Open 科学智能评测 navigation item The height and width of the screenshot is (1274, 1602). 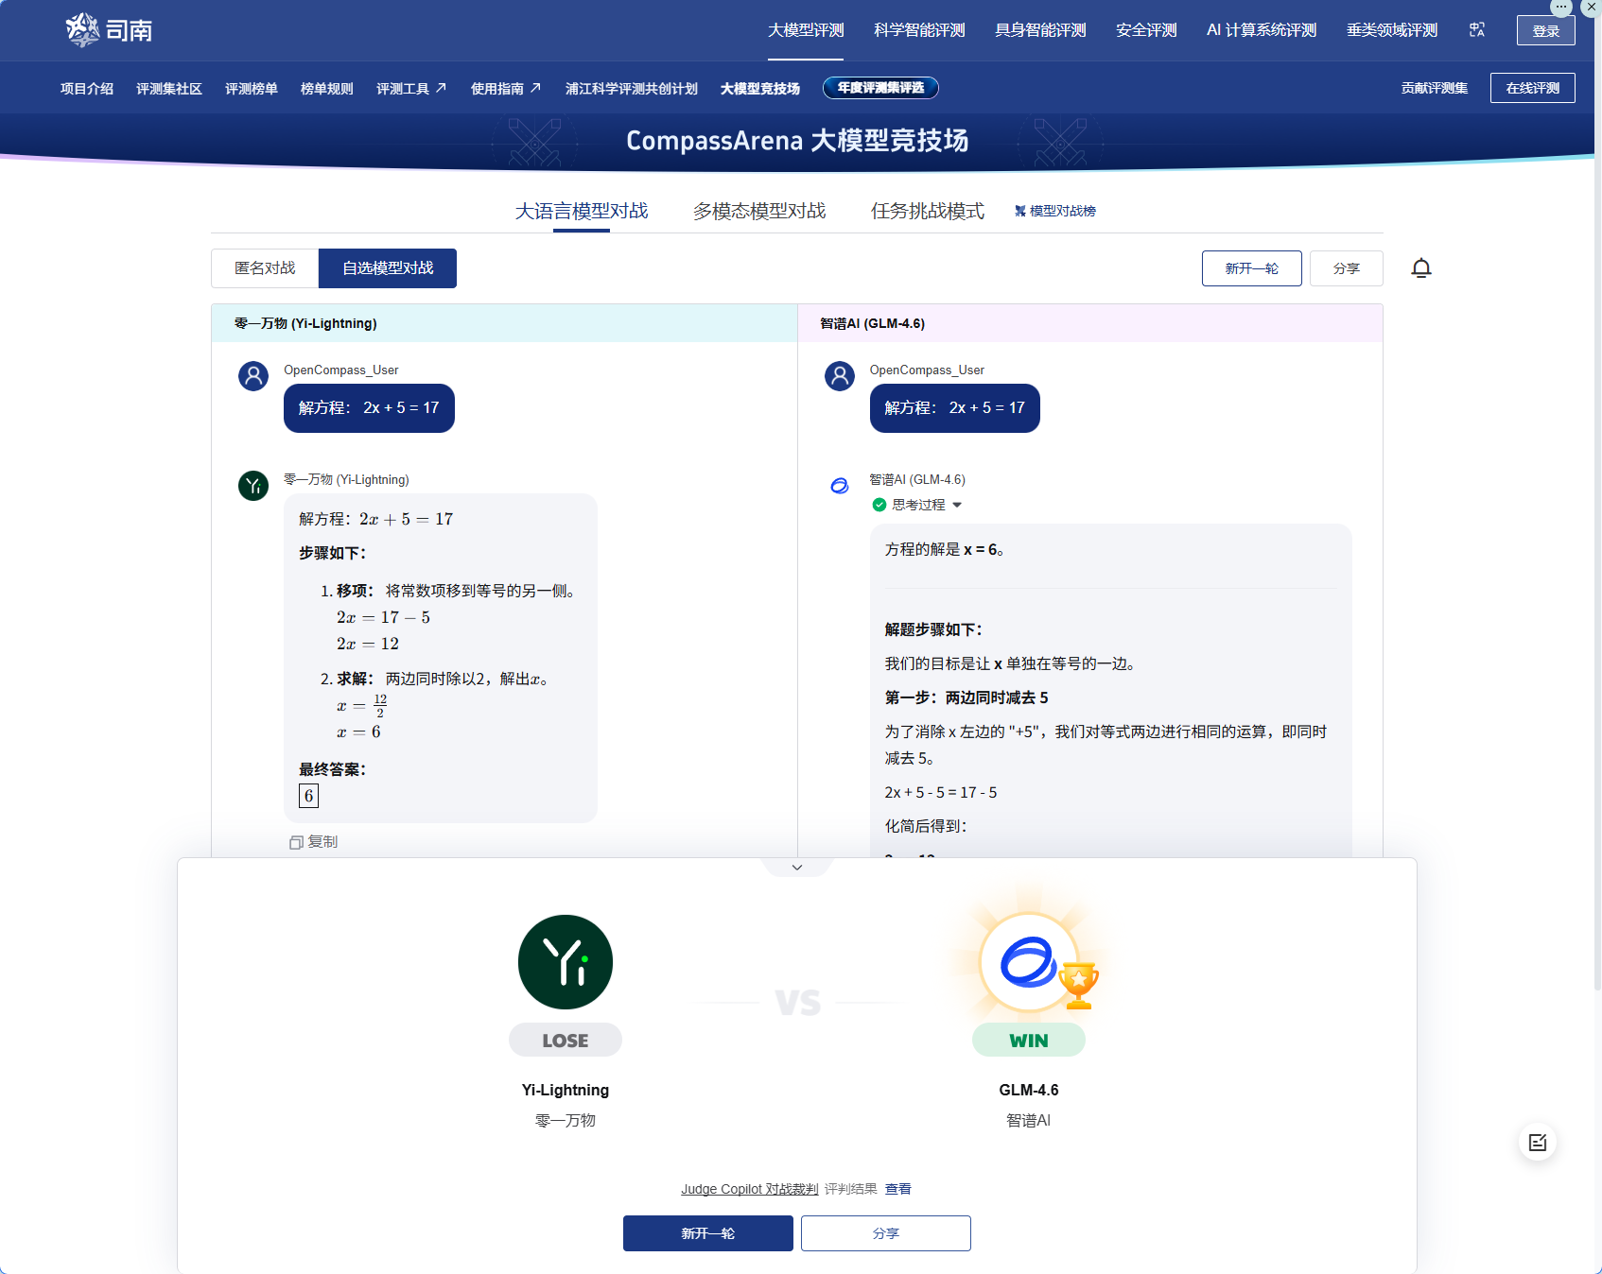919,30
